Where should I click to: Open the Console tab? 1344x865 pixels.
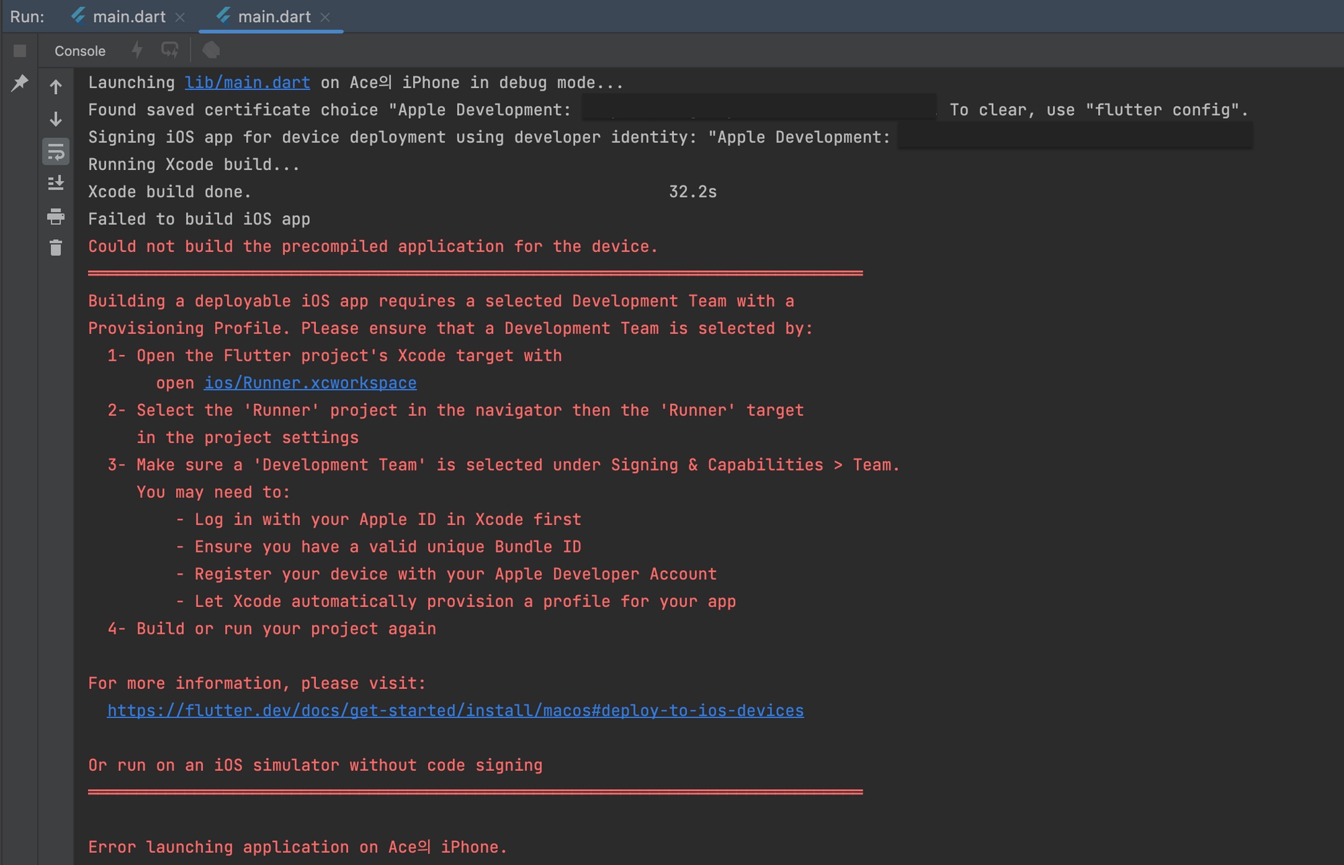point(80,51)
